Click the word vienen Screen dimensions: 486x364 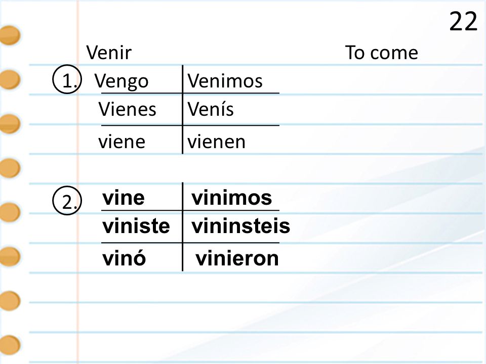(x=216, y=142)
